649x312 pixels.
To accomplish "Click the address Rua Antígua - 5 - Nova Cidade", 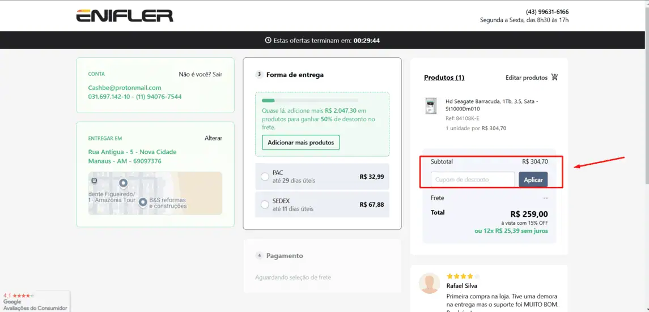I will coord(133,152).
